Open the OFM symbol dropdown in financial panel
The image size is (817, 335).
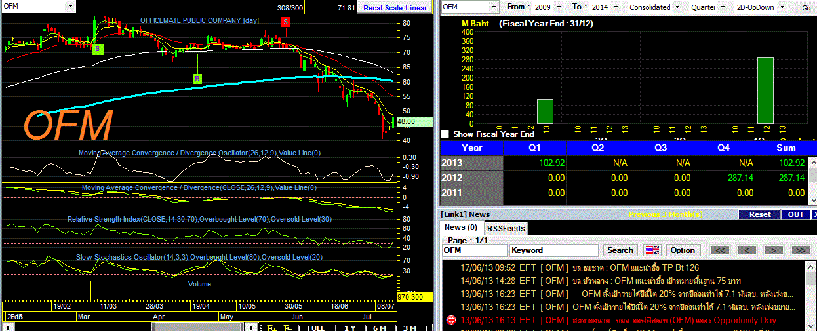click(493, 7)
